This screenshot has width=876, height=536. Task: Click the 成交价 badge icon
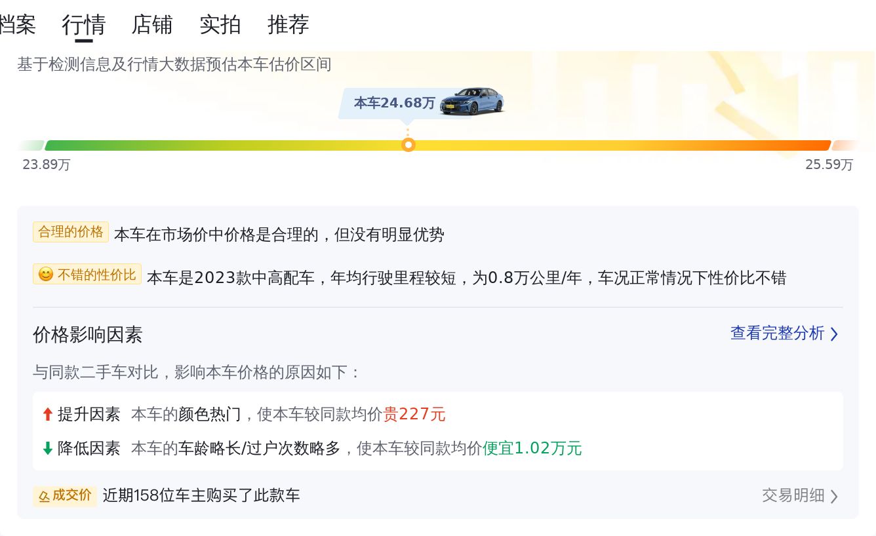[65, 495]
